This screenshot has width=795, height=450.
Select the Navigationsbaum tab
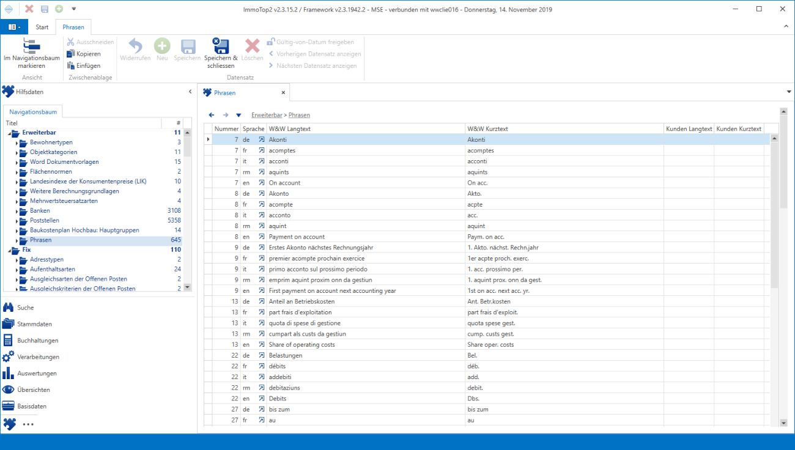pos(33,112)
